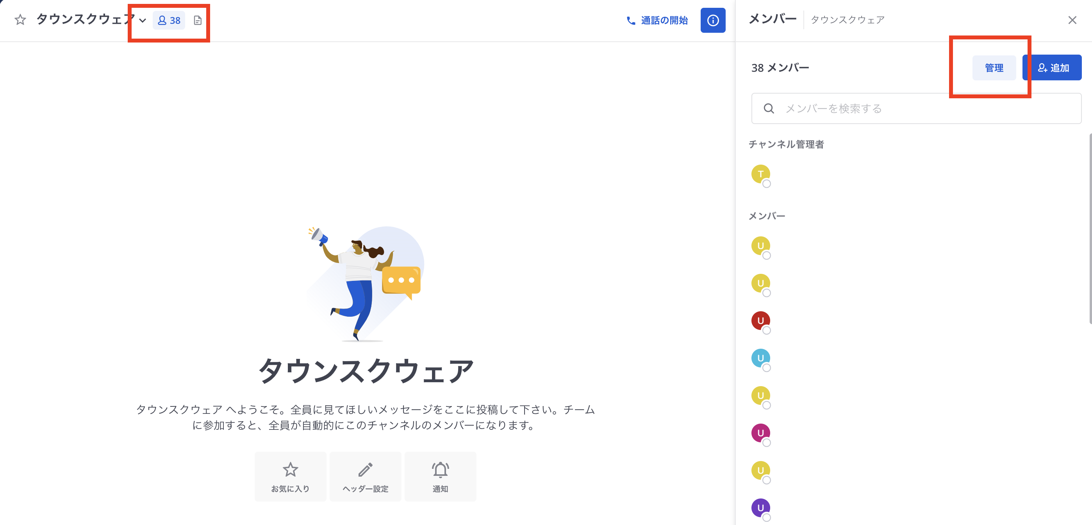Click the favorite star icon beside the channel name
The image size is (1092, 525).
click(20, 20)
